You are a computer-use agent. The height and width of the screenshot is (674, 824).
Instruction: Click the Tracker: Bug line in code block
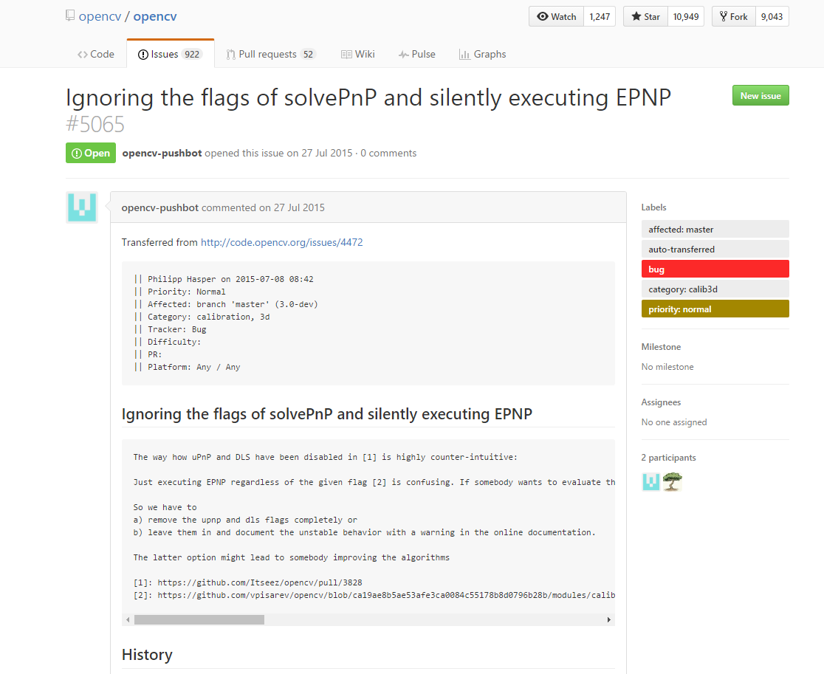tap(171, 329)
